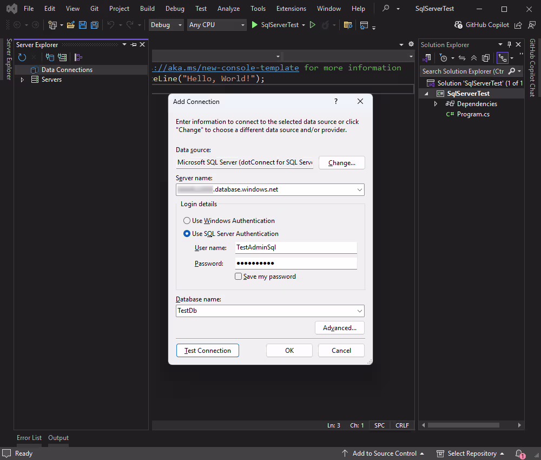Refresh the Server Explorer connections
Image resolution: width=541 pixels, height=460 pixels.
point(22,57)
